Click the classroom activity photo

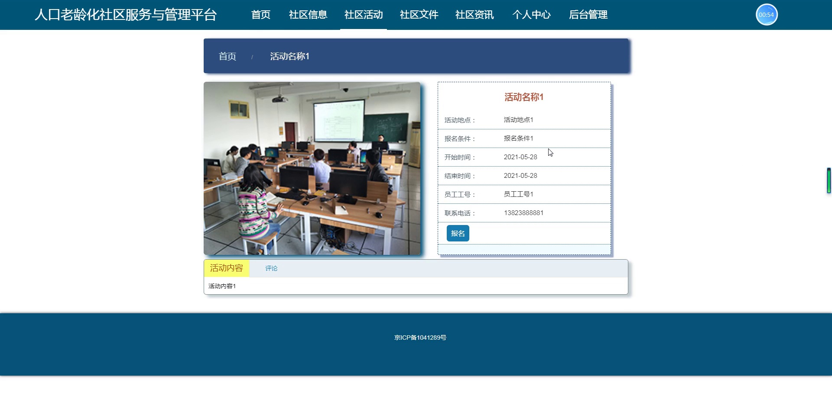click(312, 168)
